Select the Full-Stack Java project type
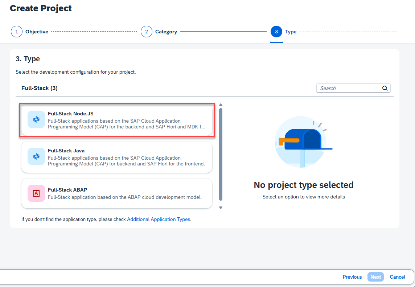The width and height of the screenshot is (415, 287). tap(117, 157)
